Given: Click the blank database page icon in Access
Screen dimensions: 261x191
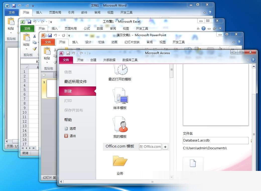Looking at the screenshot, I should pos(193,163).
